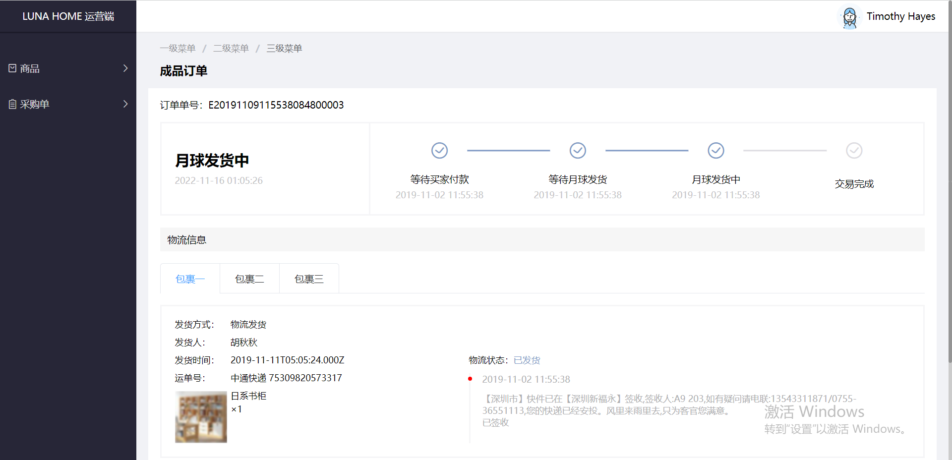Click the 三级菜单 breadcrumb item
Screen dimensions: 952x460
(284, 48)
